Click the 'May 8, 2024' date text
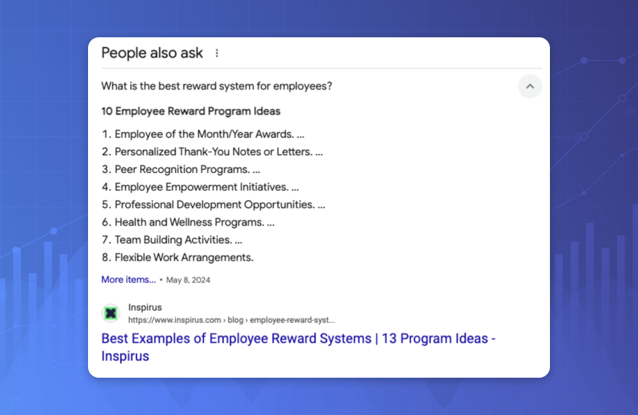Viewport: 638px width, 415px height. tap(188, 280)
